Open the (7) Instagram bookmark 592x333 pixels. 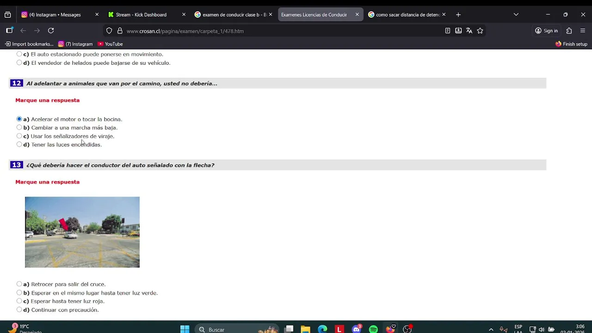coord(75,44)
